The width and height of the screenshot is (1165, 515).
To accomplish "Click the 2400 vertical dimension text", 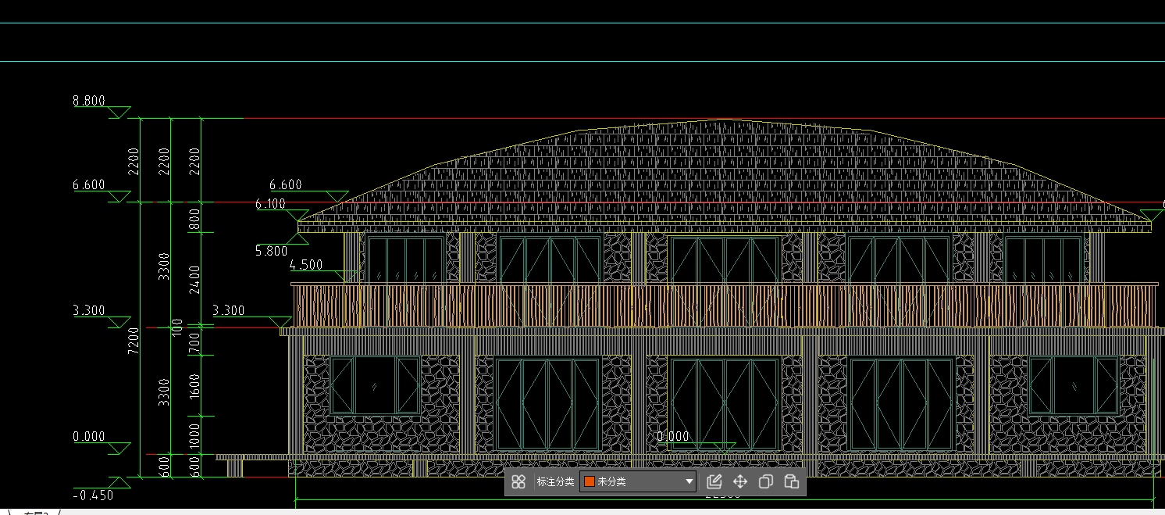I will (x=194, y=278).
